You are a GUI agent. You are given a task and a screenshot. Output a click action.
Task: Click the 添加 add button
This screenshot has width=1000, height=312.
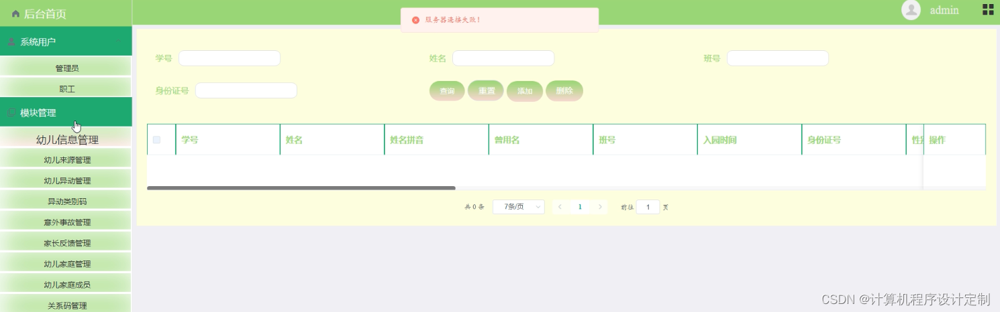pyautogui.click(x=525, y=91)
